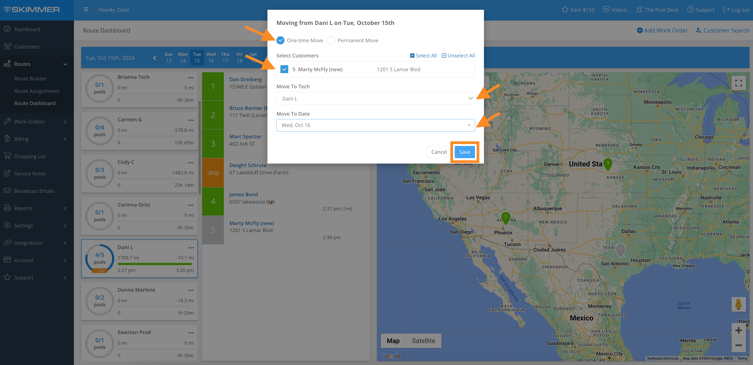Select the Fri 18 date tab
The width and height of the screenshot is (753, 365).
click(x=239, y=57)
